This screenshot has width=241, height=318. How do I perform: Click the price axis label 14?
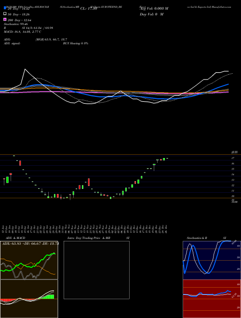[x=233, y=174]
